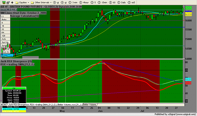Click the cyan 'jma' value row in data window
This screenshot has width=197, height=116.
tap(14, 109)
